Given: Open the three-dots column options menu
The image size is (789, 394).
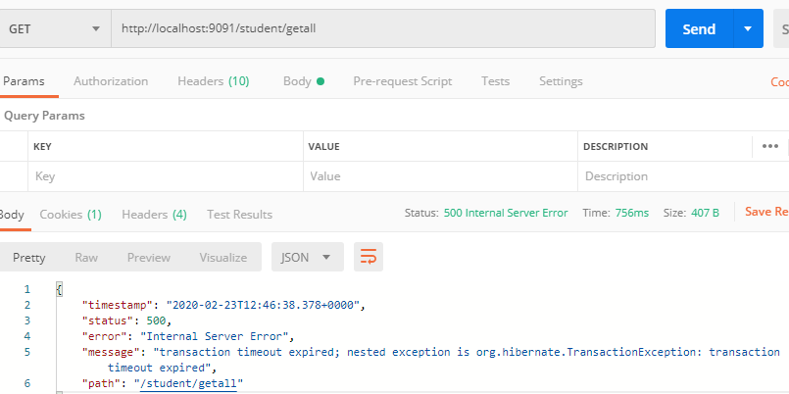Looking at the screenshot, I should pyautogui.click(x=769, y=146).
